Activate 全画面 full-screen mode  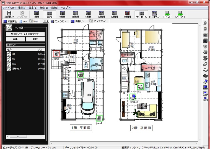pyautogui.click(x=127, y=14)
